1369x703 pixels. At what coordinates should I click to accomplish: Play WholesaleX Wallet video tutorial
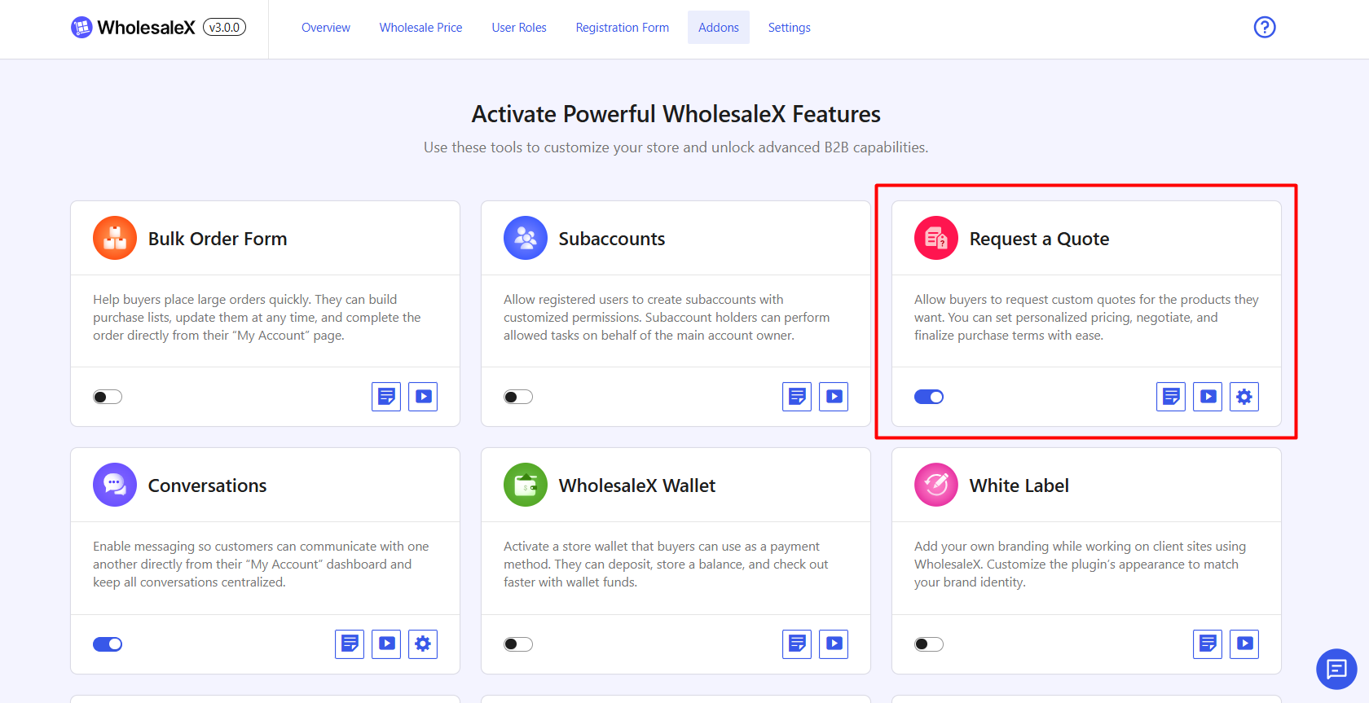(x=834, y=644)
